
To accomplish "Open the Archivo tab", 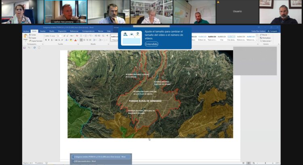I will tap(26, 31).
